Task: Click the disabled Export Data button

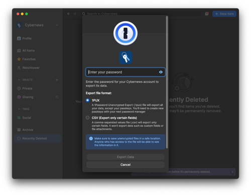Action: (125, 157)
